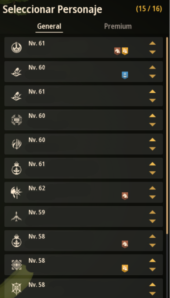Viewport: 170px width, 298px height.
Task: Select the fist class icon character
Action: 17,120
